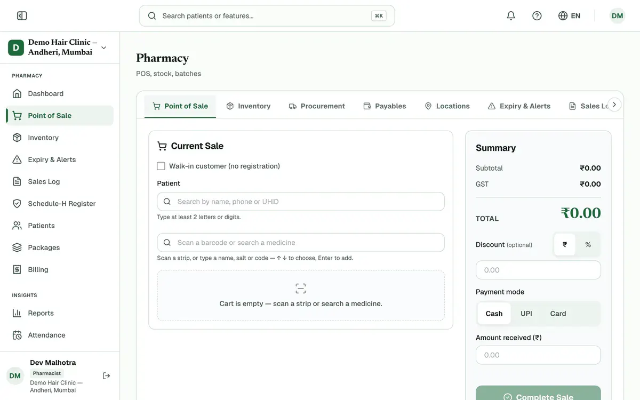Screen dimensions: 640x400
Task: Click the Packages layers icon in the sidebar
Action: (x=17, y=247)
